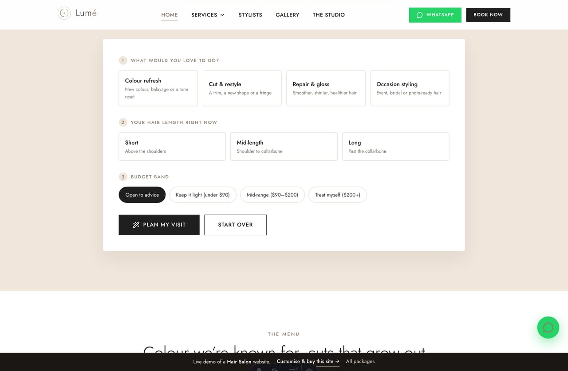Screen dimensions: 568x371
Task: Go to the Stylists page
Action: click(x=250, y=15)
